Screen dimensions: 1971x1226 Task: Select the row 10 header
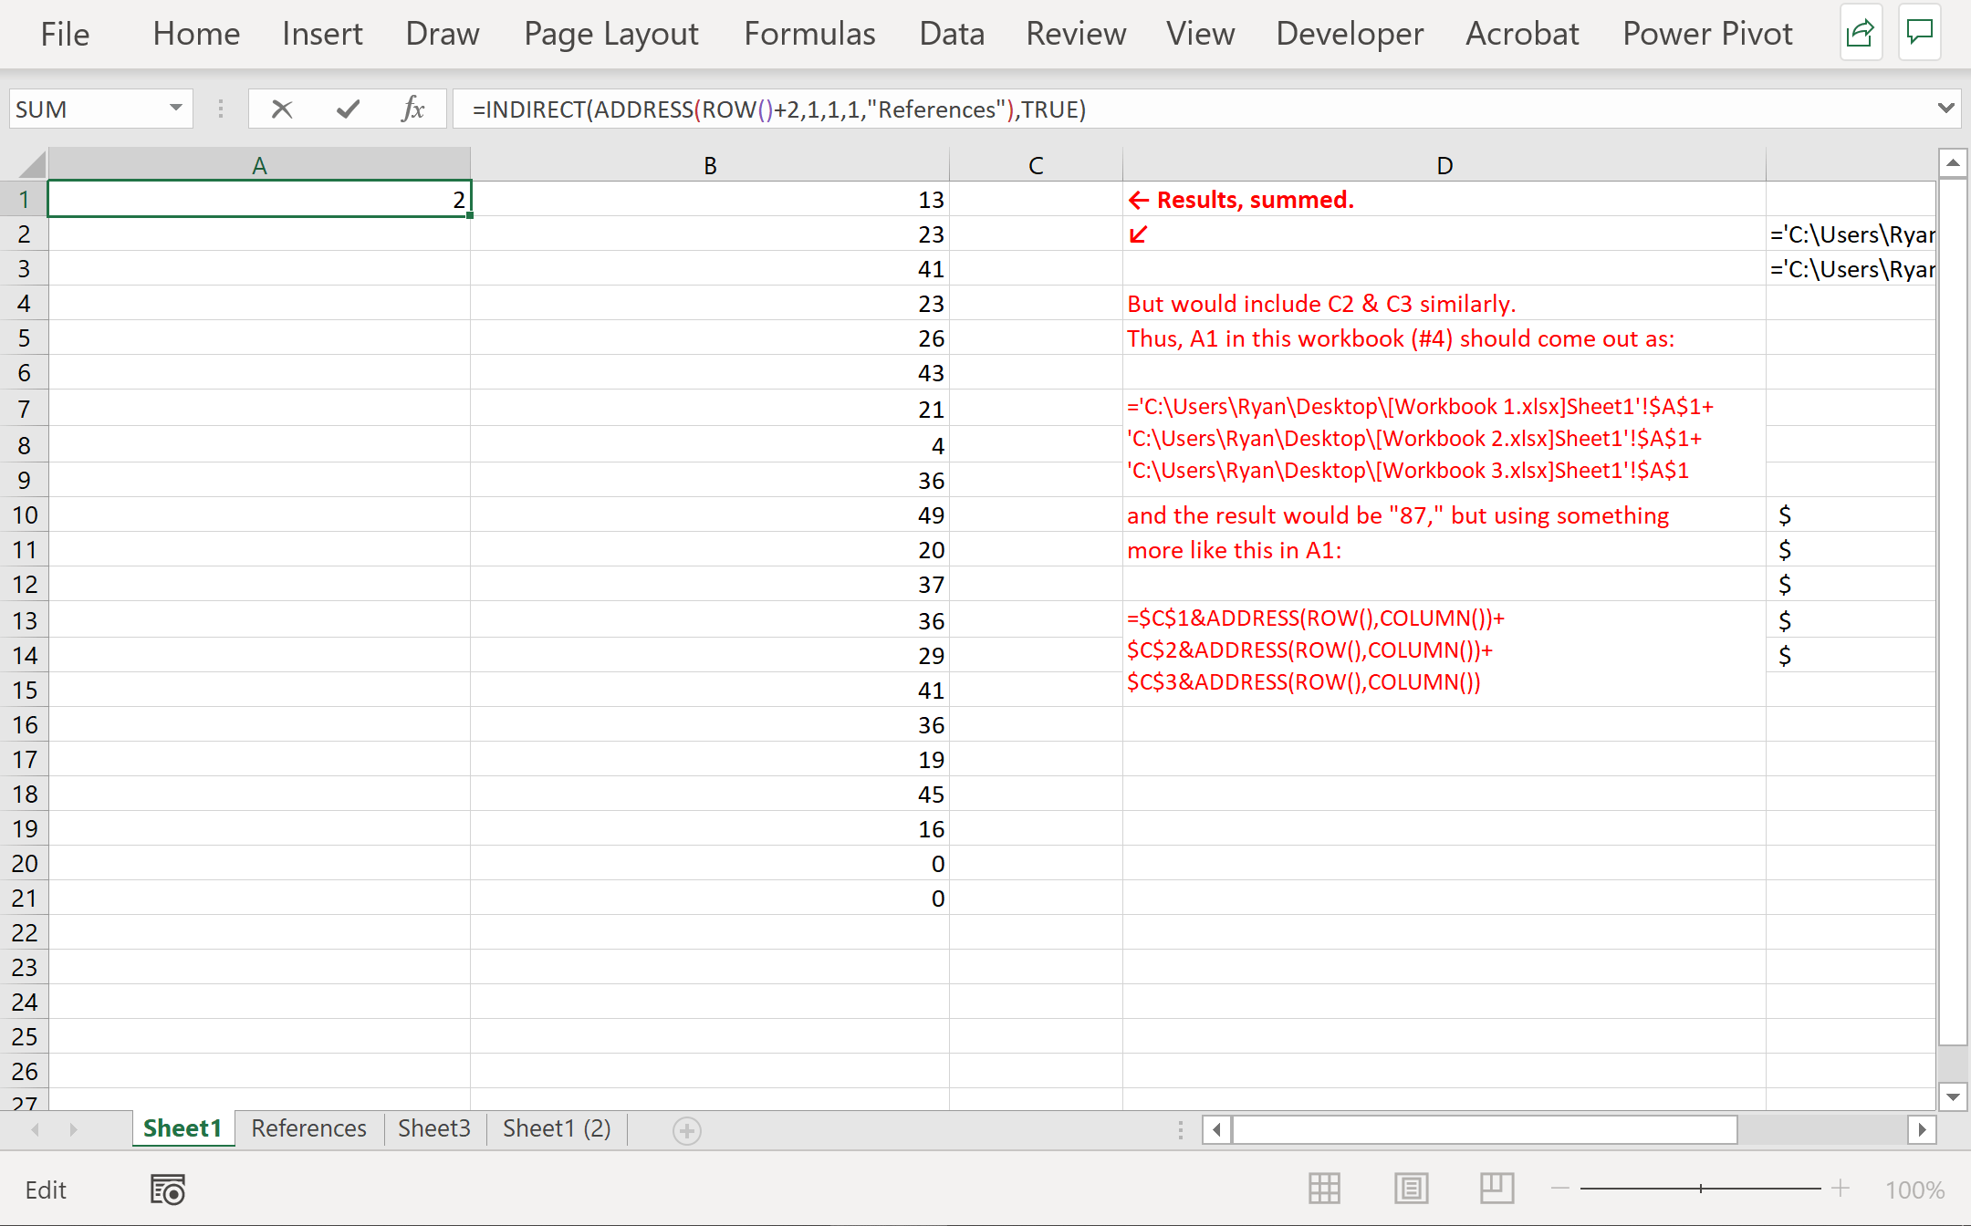click(x=25, y=515)
